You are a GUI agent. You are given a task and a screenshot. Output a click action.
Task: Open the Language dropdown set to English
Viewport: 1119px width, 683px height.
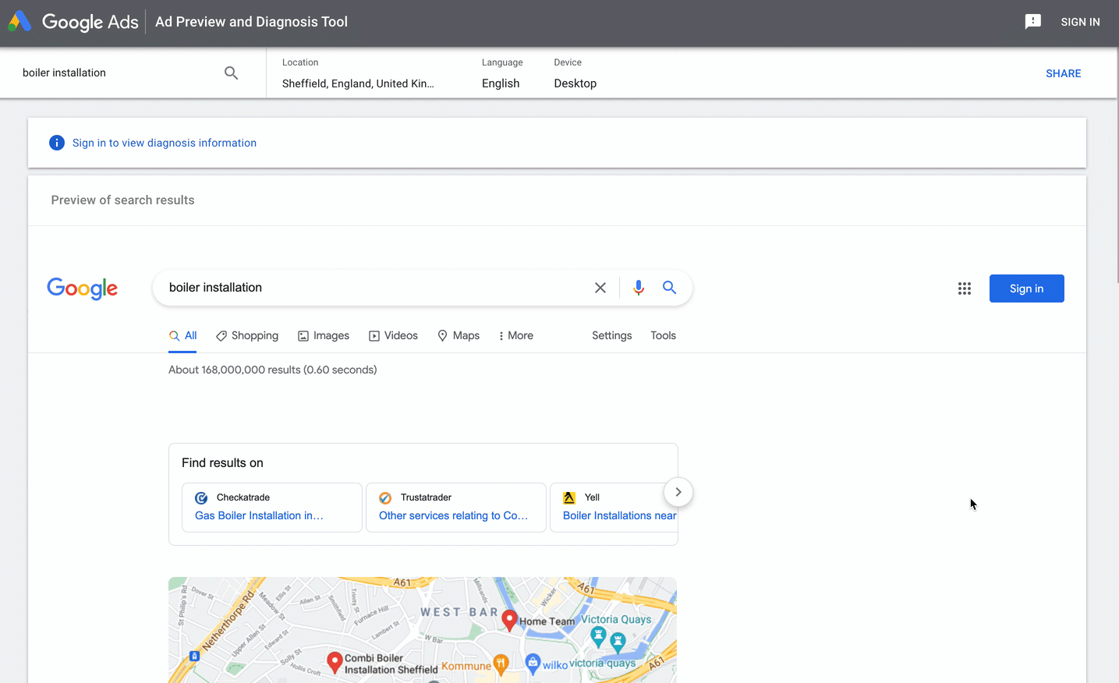coord(501,83)
